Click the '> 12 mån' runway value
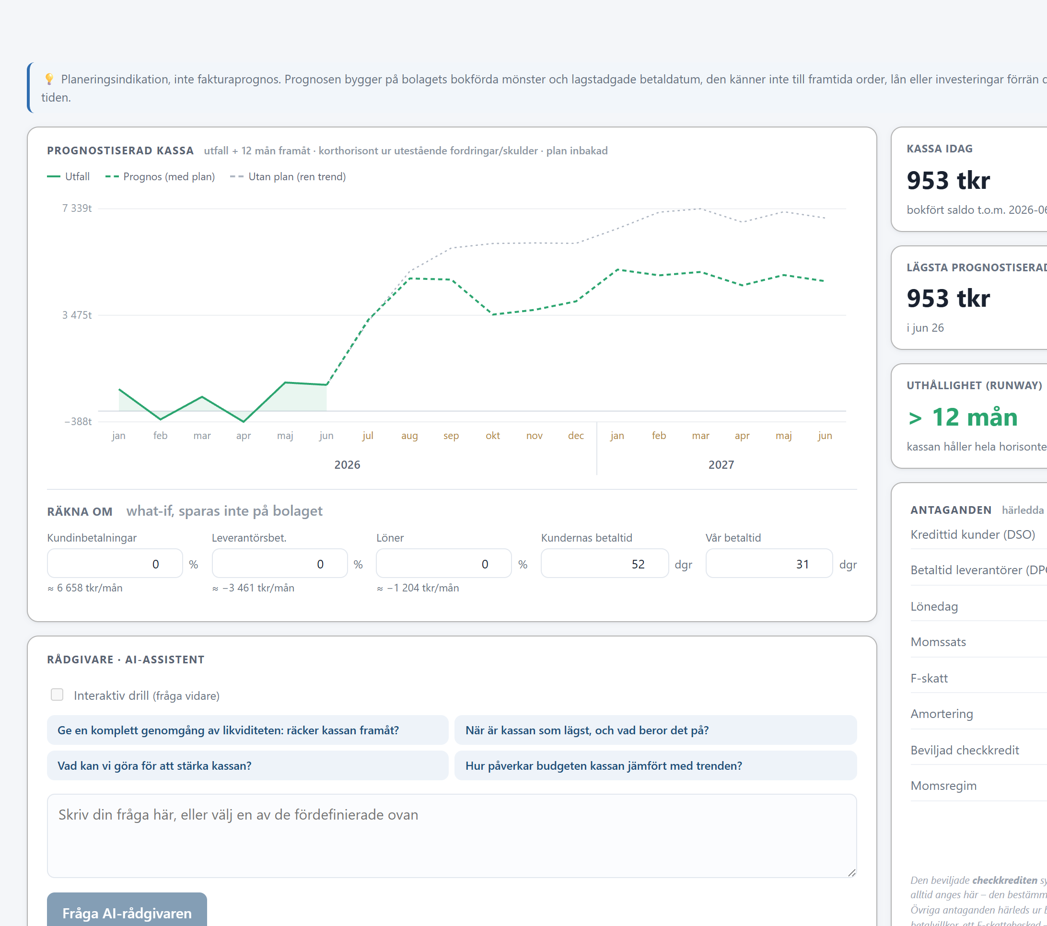 [x=963, y=417]
